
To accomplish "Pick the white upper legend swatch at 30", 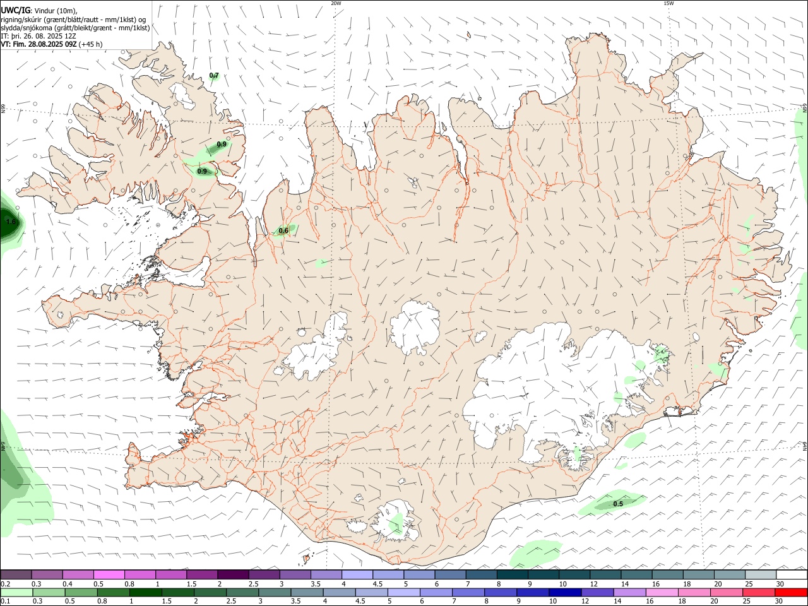I will [791, 574].
